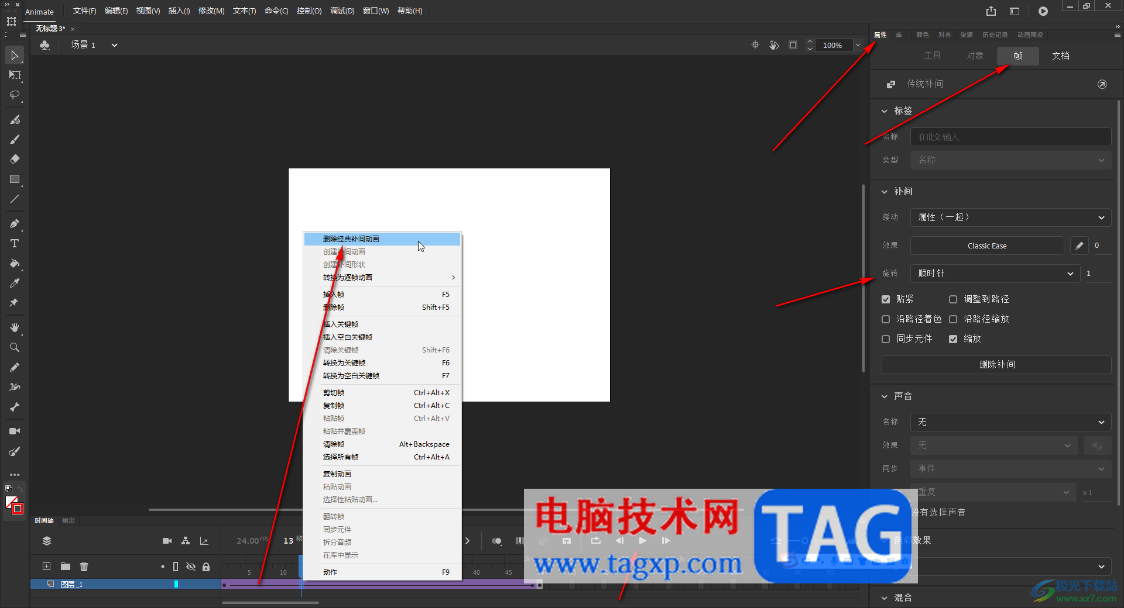The image size is (1124, 608).
Task: Click the Classic Ease effect button
Action: click(x=987, y=246)
